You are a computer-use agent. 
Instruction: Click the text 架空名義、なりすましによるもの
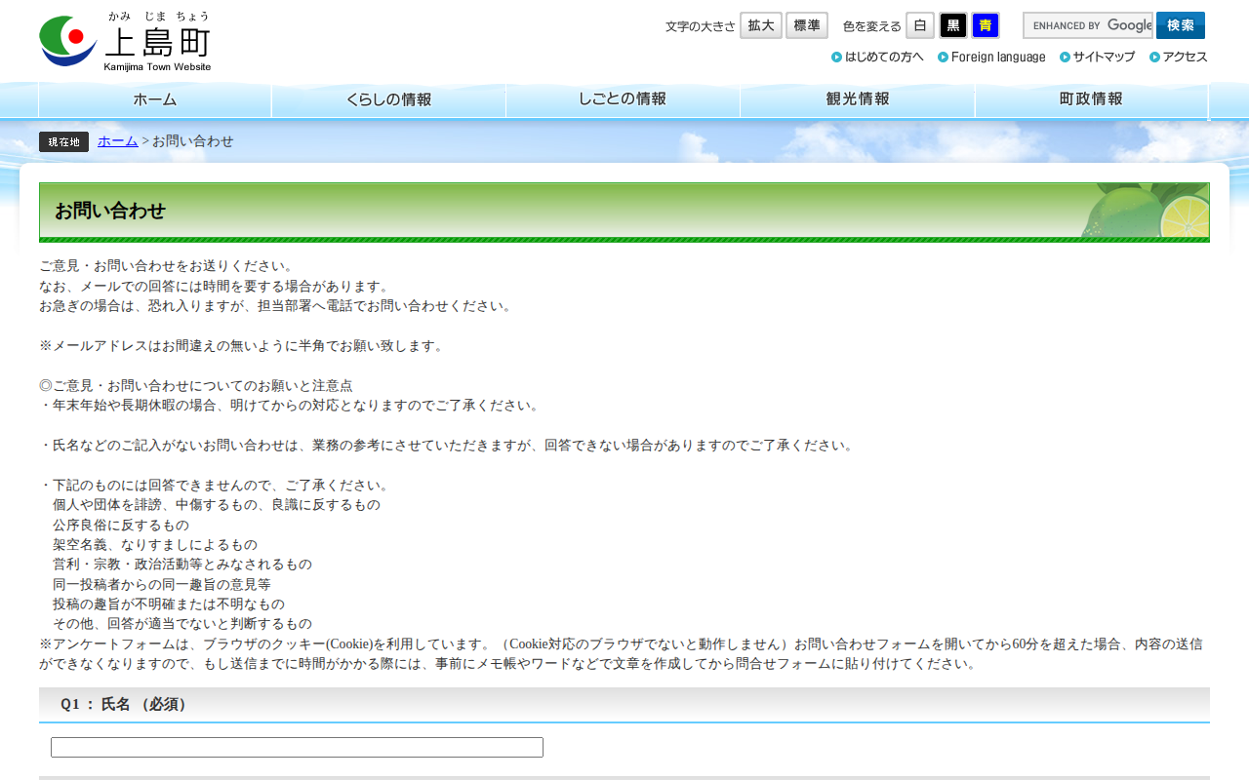(155, 544)
